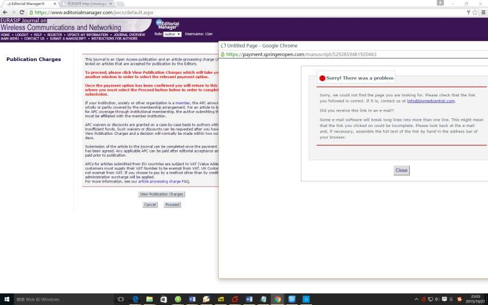Screen dimensions: 488x305
Task: Click 'Username: Lian' text in header
Action: (199, 34)
